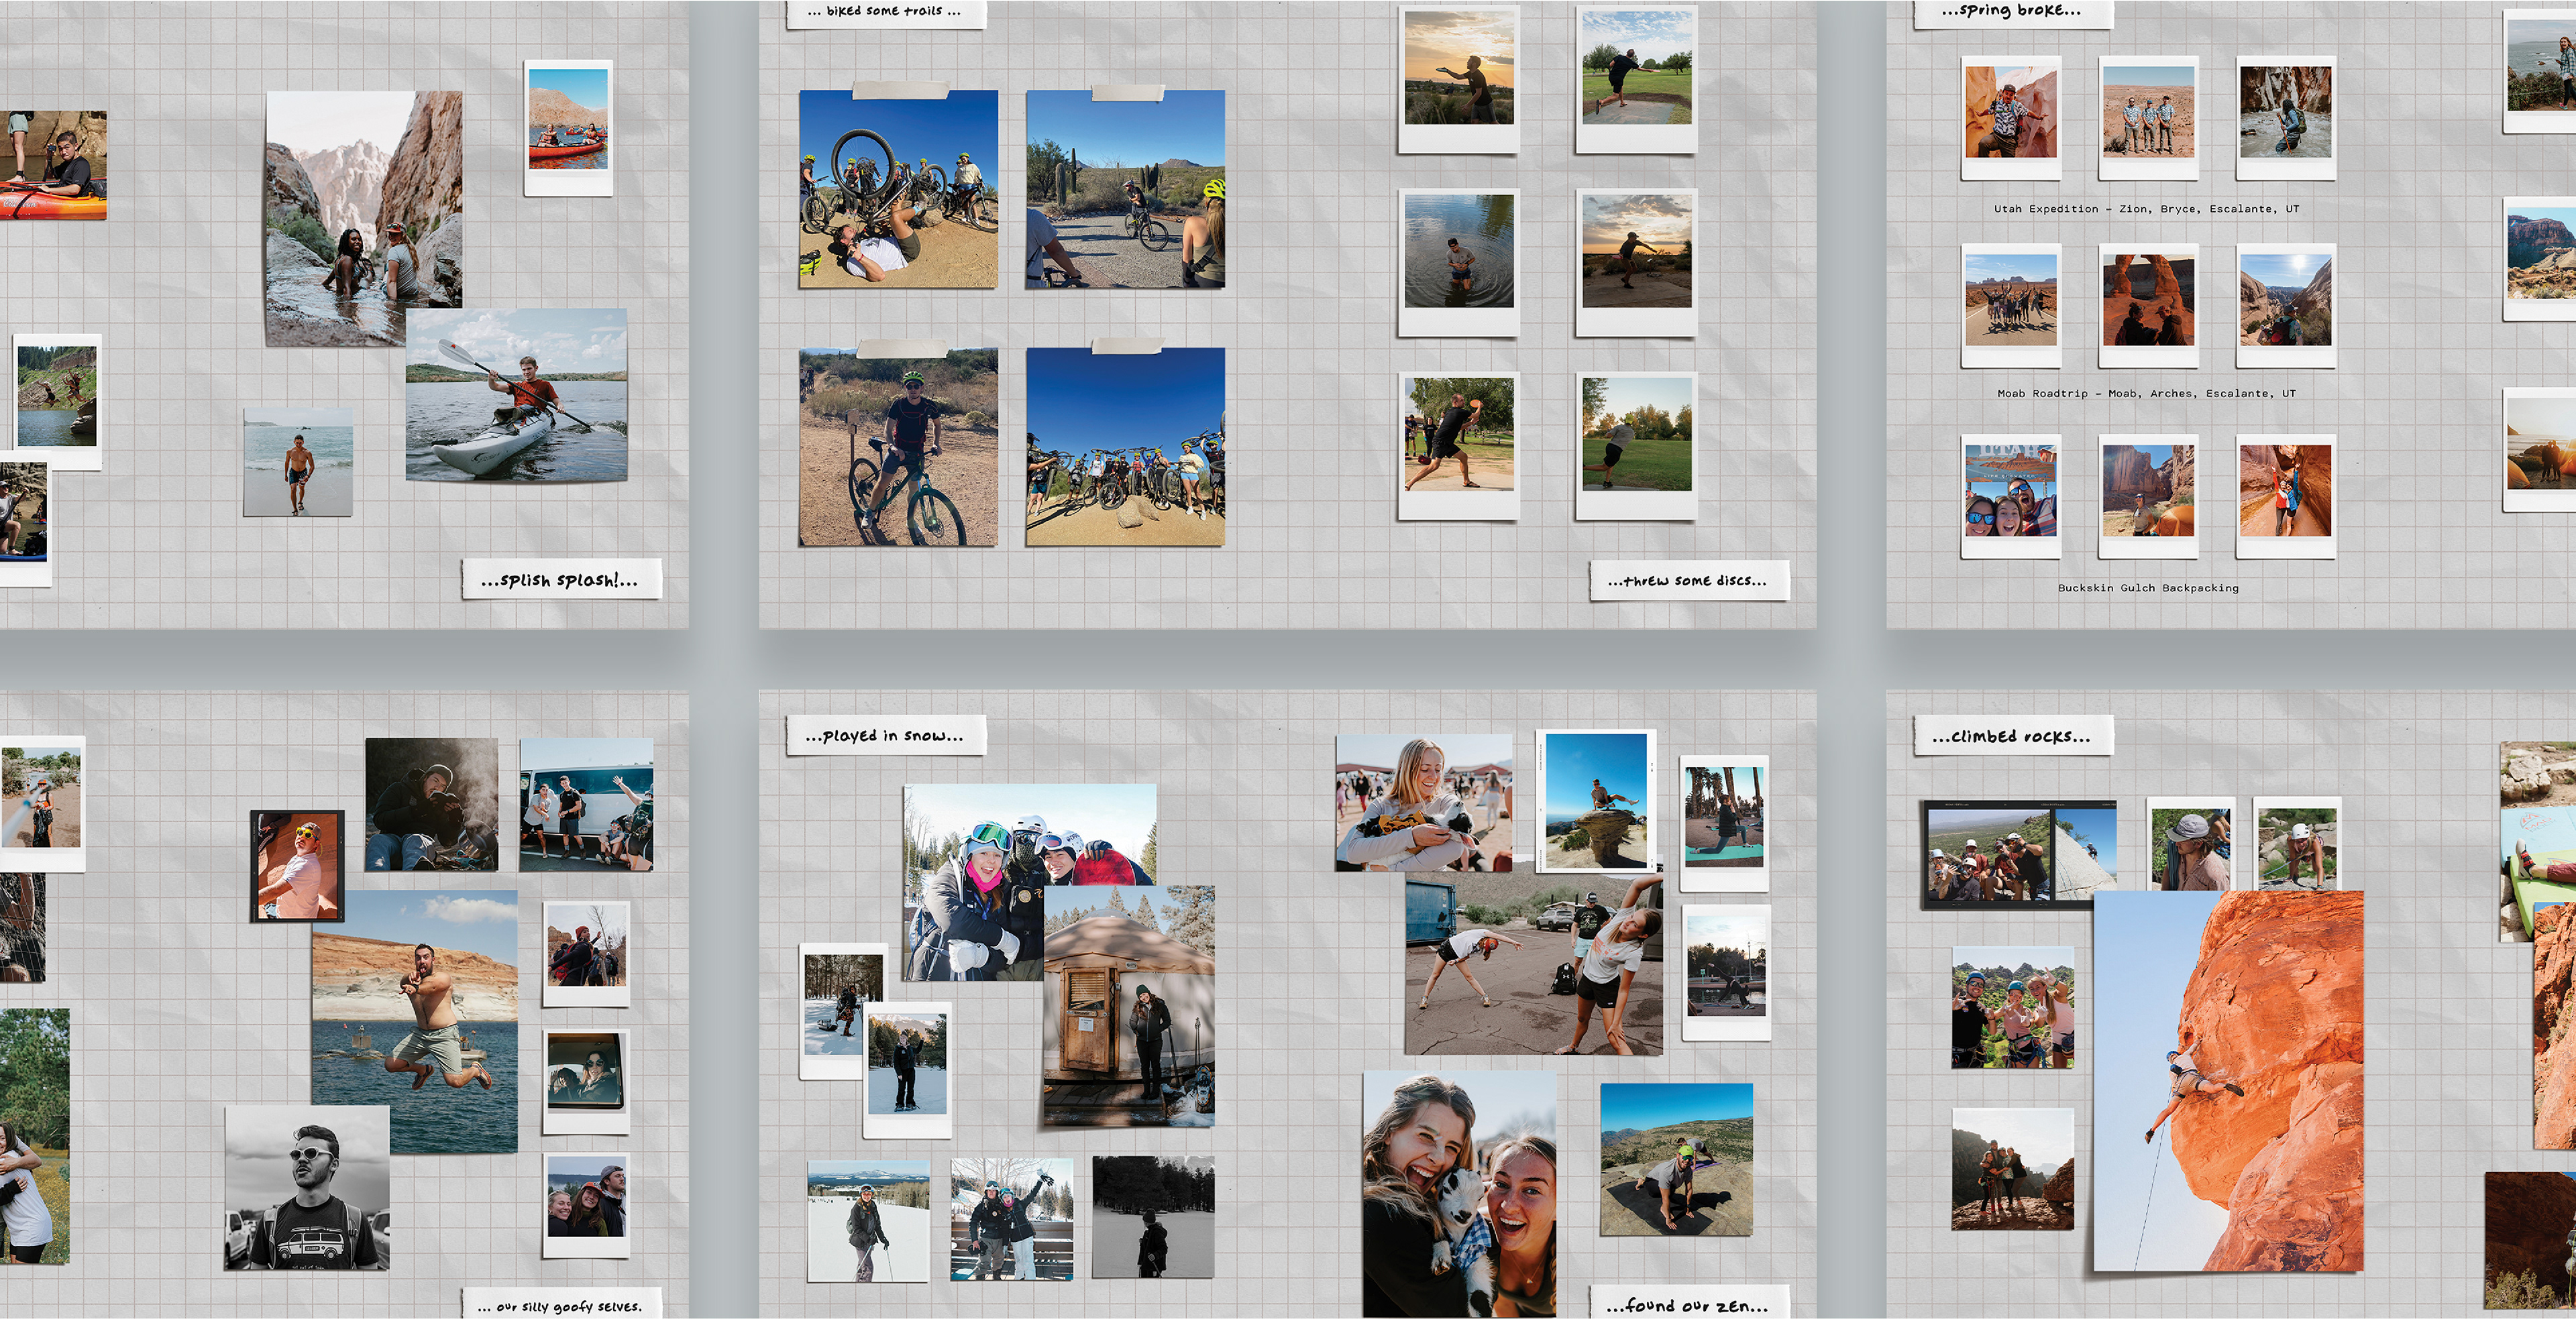Select the solo mountain biker photo
2576x1319 pixels.
898,447
